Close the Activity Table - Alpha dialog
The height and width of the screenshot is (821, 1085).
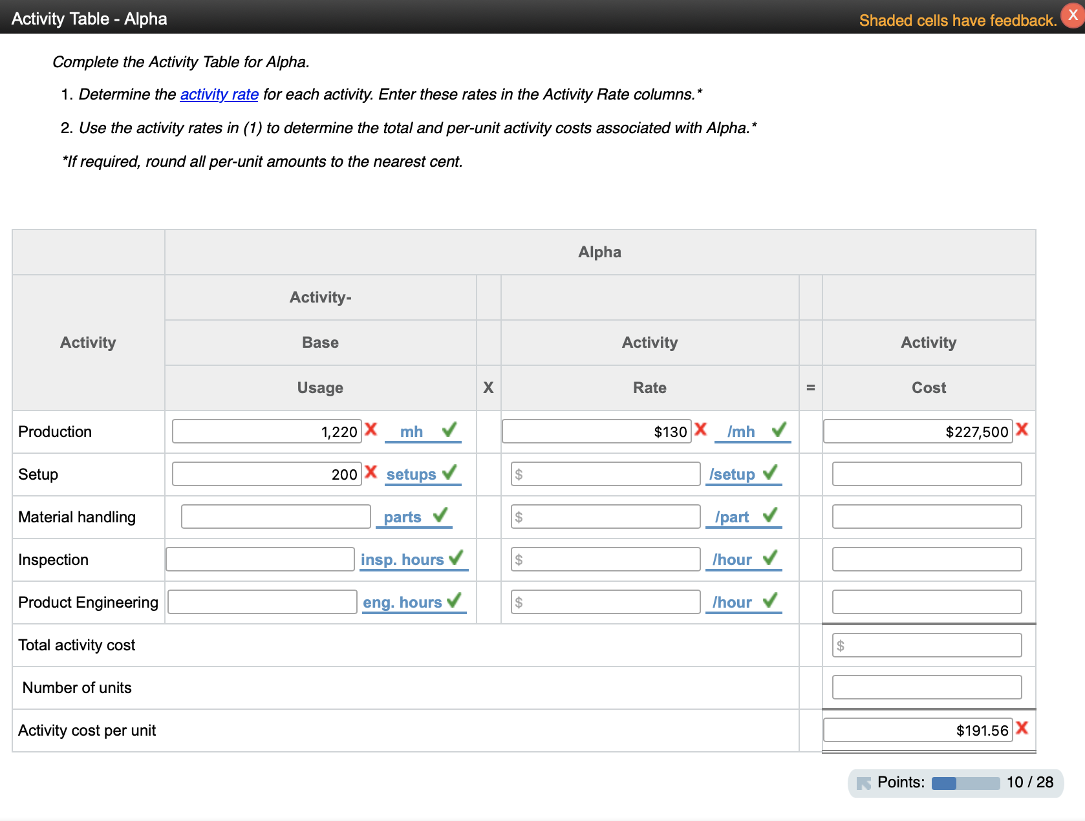(1073, 16)
